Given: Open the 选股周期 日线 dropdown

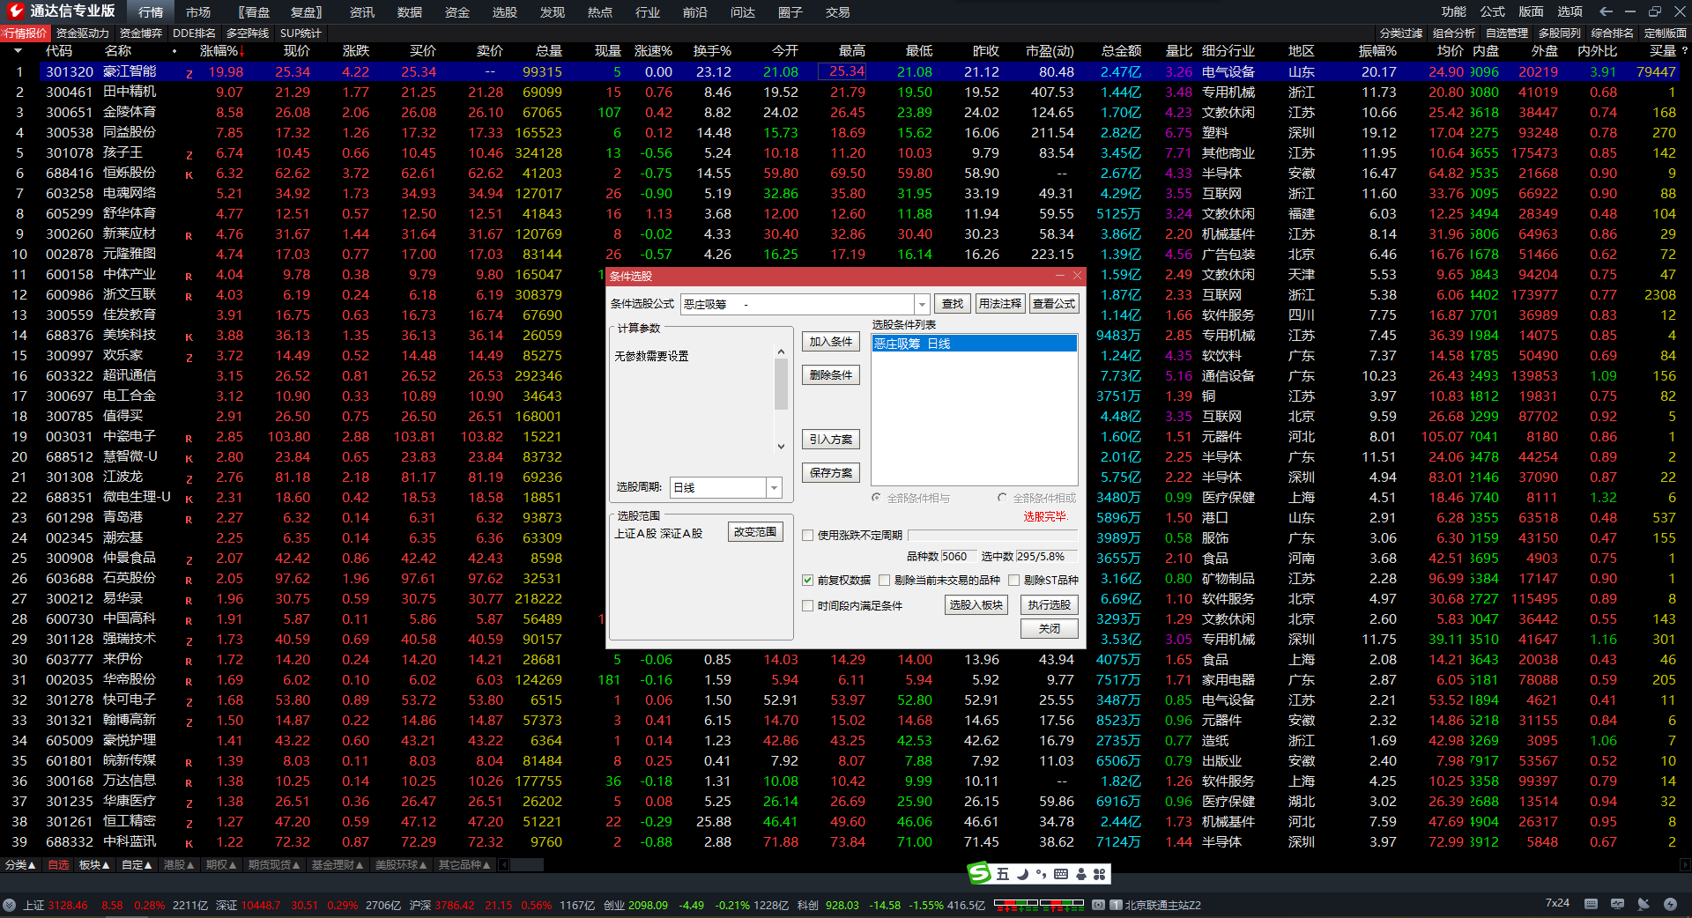Looking at the screenshot, I should click(x=774, y=487).
